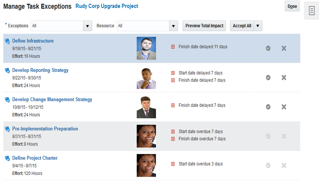
Task: Open the Resource dropdown arrow
Action: (x=173, y=26)
